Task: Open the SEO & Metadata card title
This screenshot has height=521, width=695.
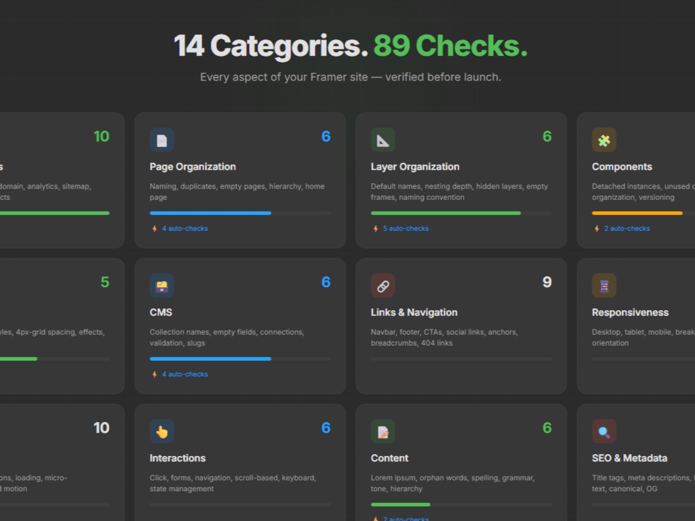Action: [629, 458]
